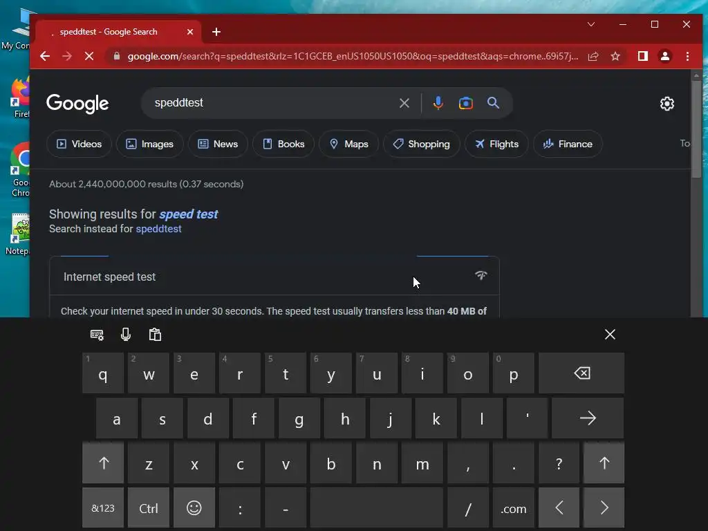Toggle the right shift key
708x531 pixels.
tap(604, 463)
